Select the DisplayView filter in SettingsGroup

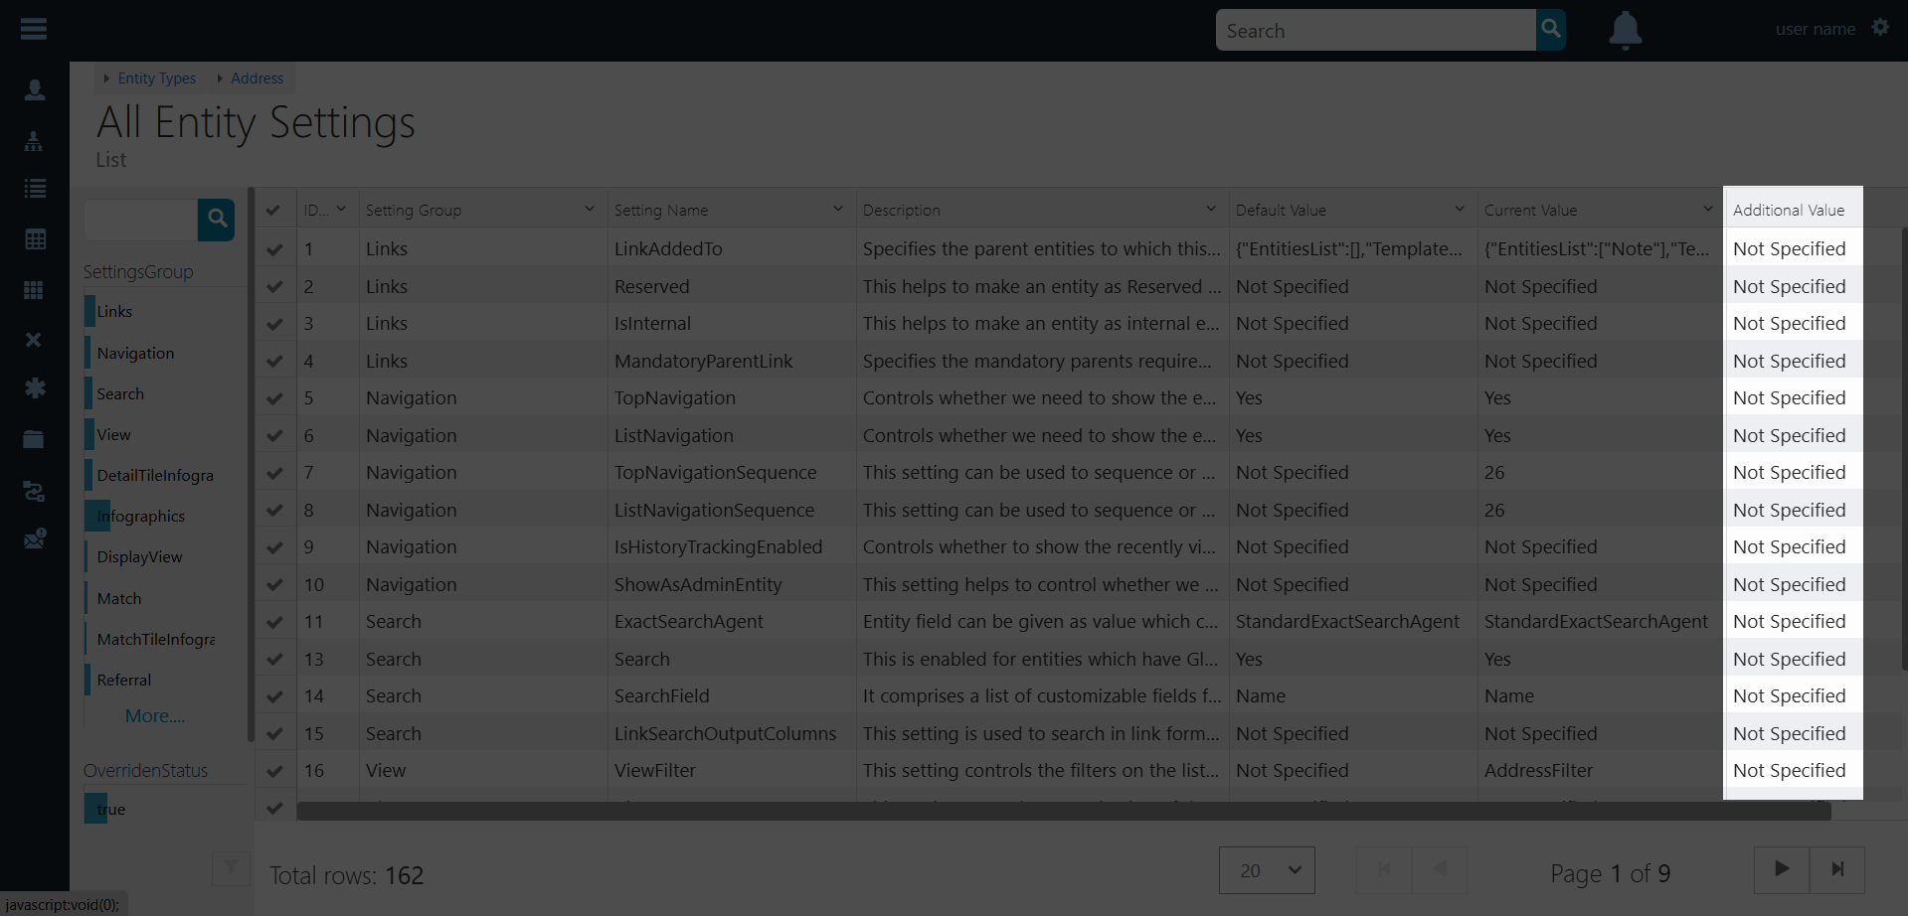[x=139, y=557]
